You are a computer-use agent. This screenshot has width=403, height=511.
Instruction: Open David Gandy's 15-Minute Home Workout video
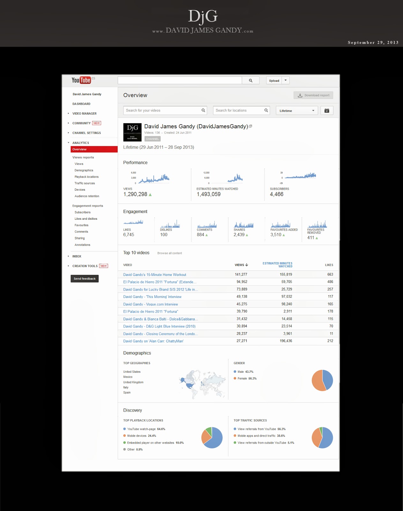[x=154, y=275]
